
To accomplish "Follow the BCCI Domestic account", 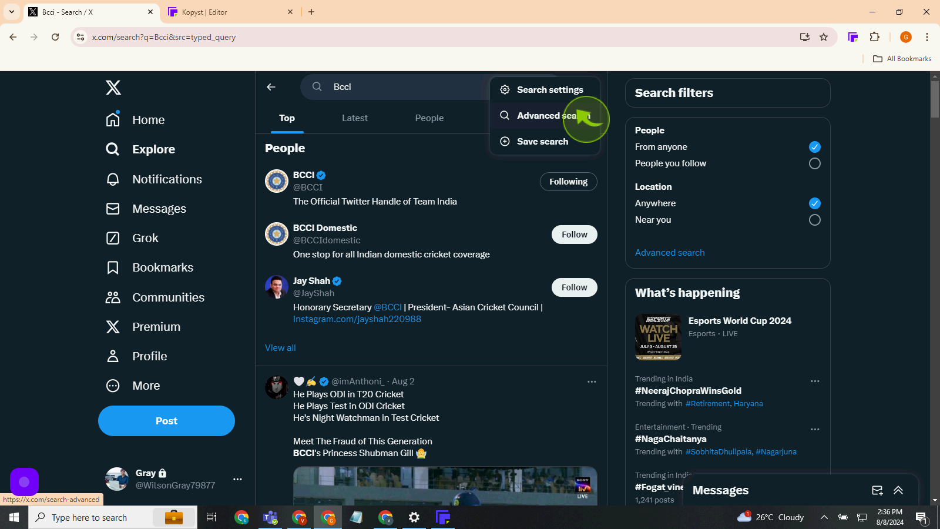I will pyautogui.click(x=574, y=235).
